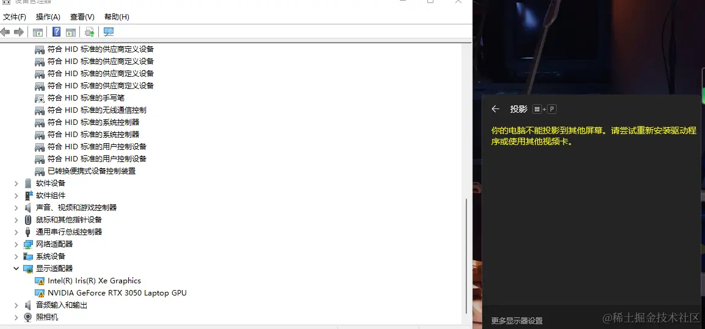
Task: Toggle the show/hide action pane toolbar icon
Action: 71,32
